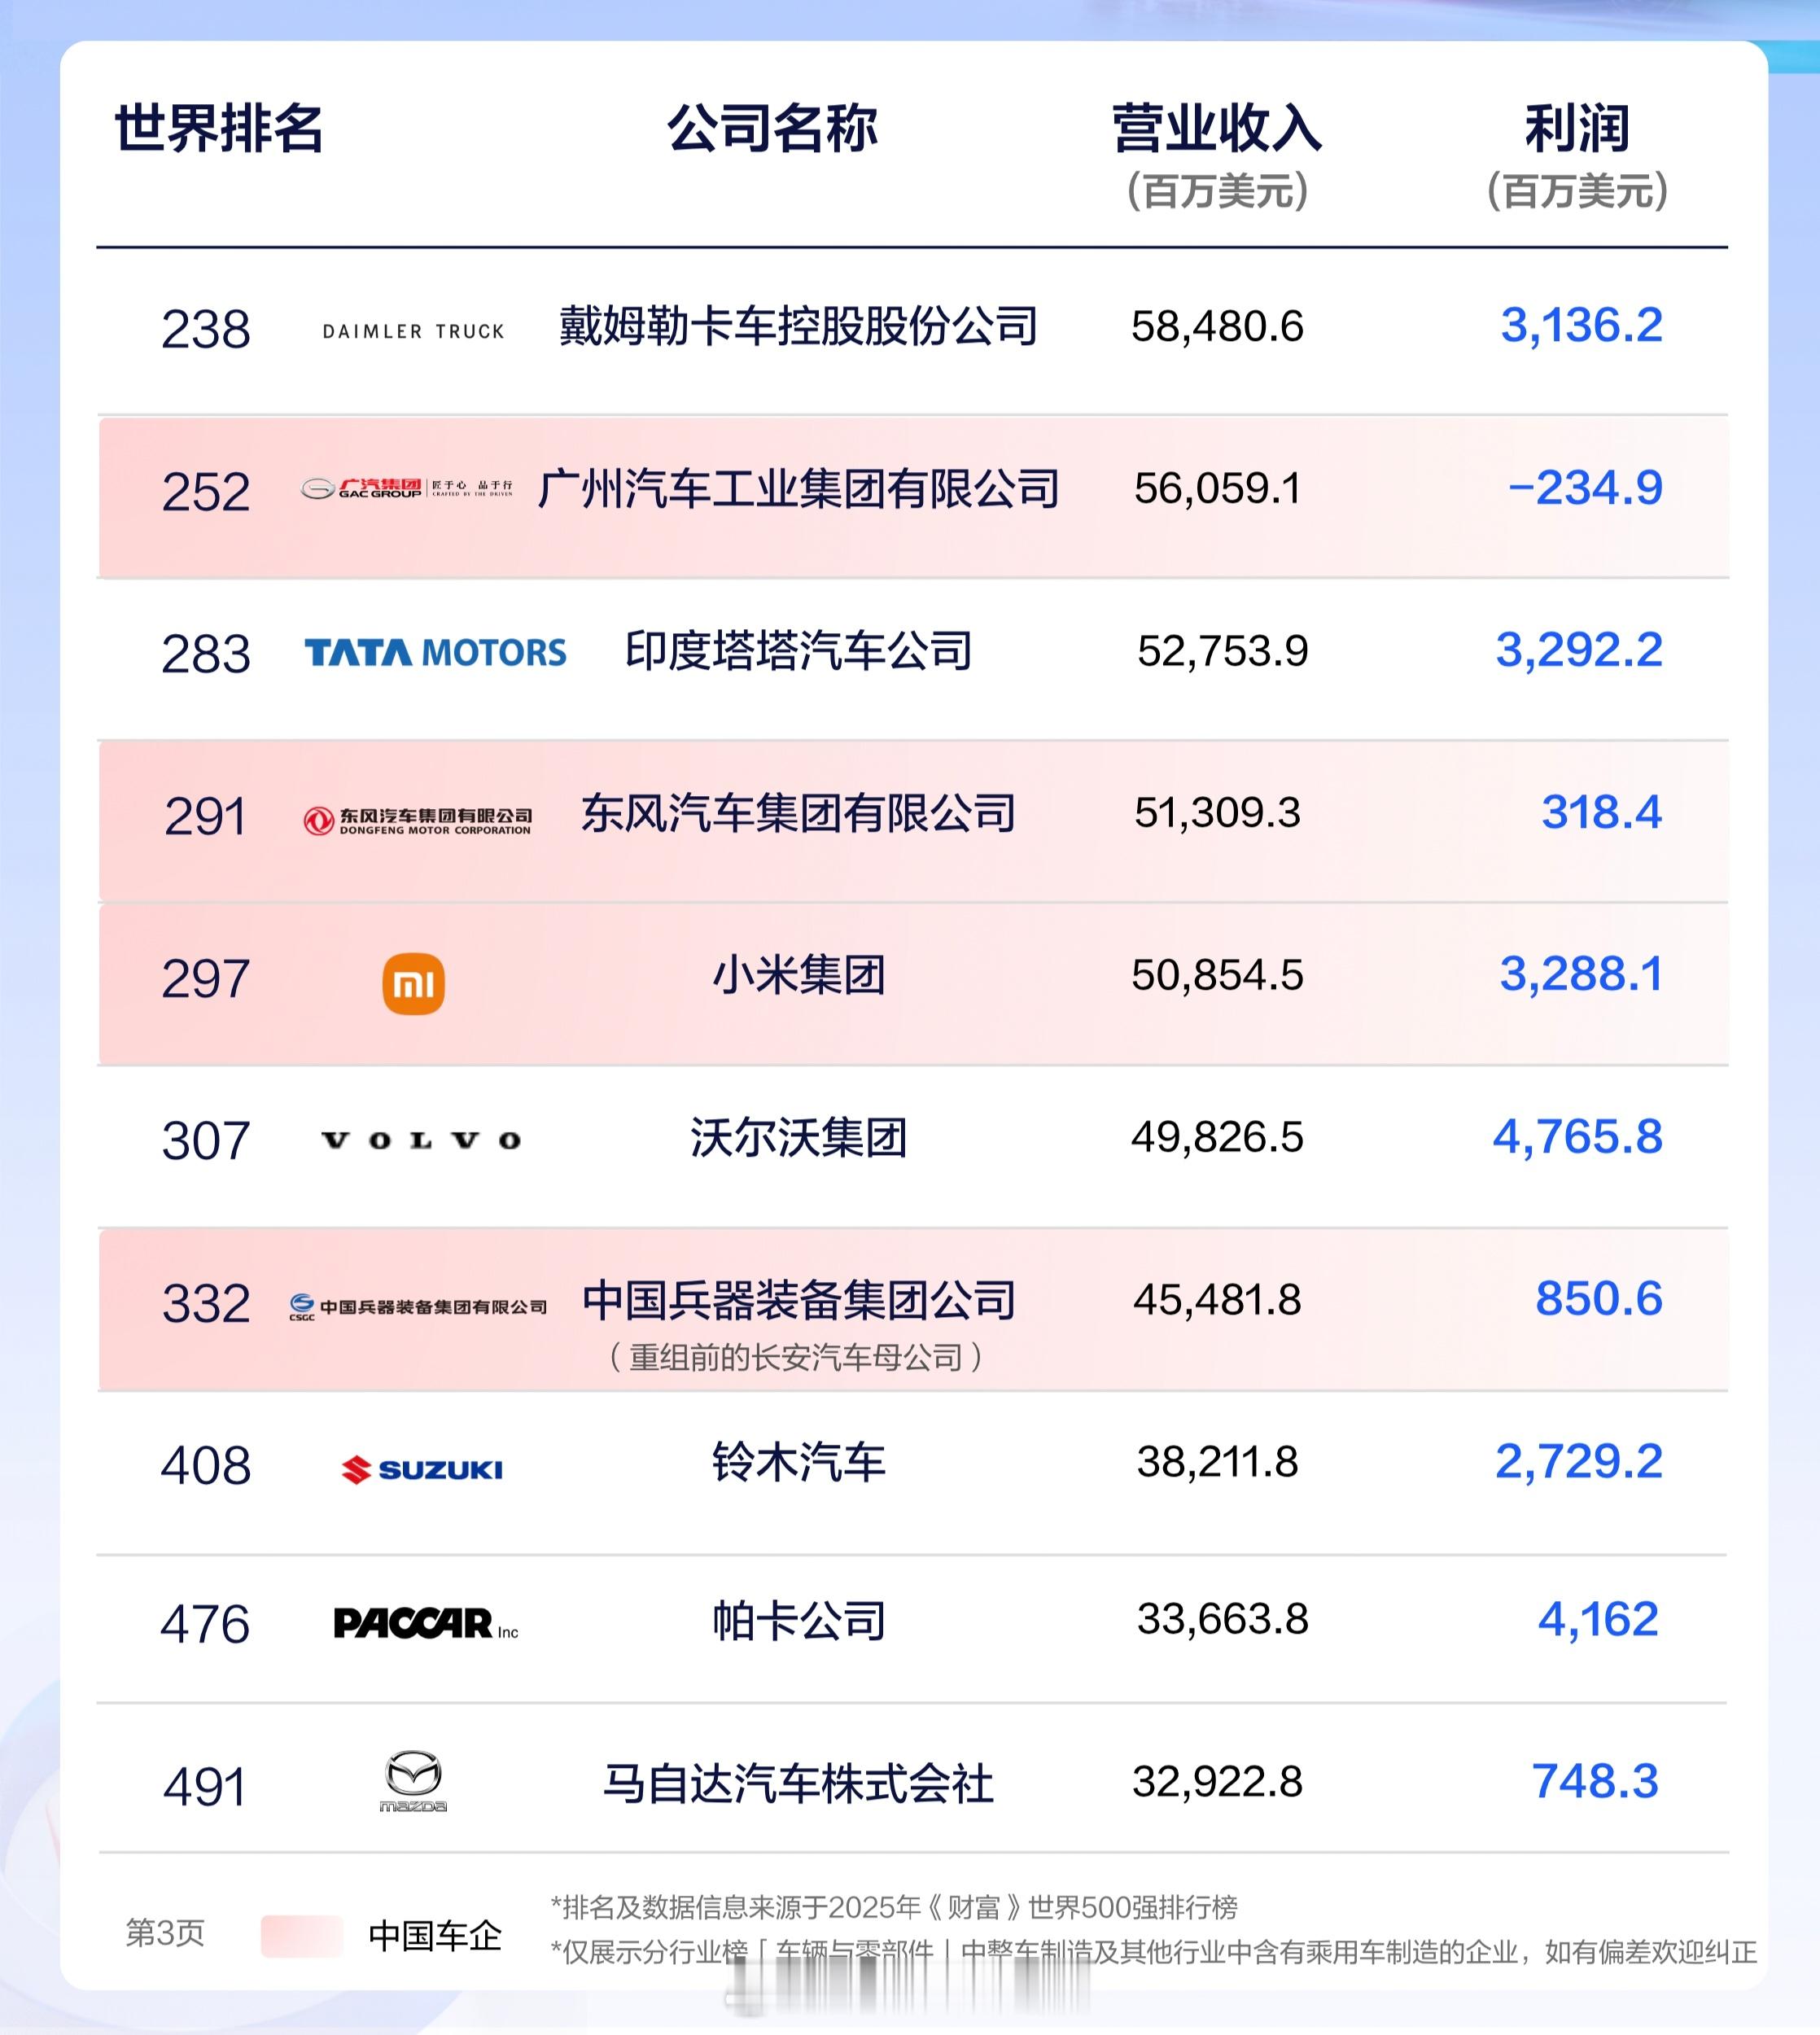Click profit value 4,765.8
The height and width of the screenshot is (2035, 1820).
[x=1578, y=1138]
